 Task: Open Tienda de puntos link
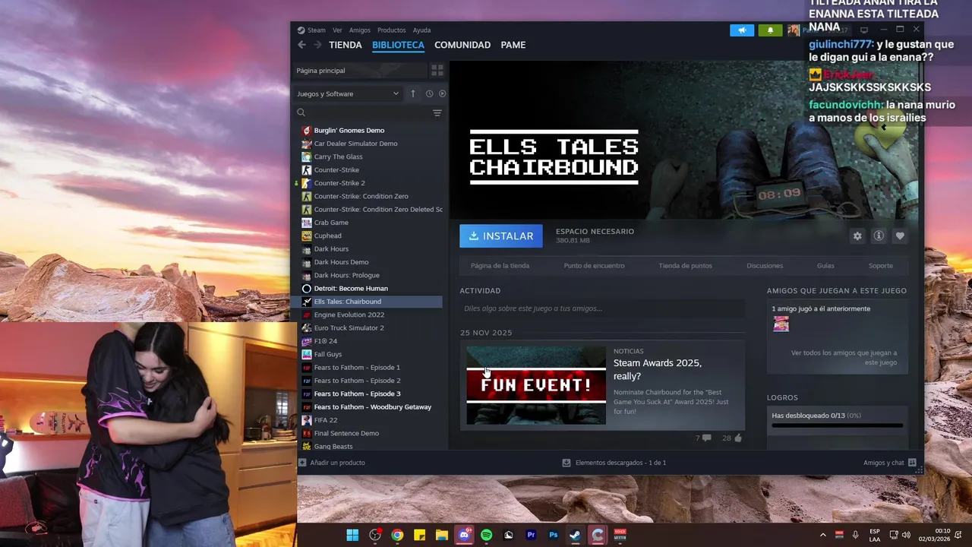pos(685,266)
